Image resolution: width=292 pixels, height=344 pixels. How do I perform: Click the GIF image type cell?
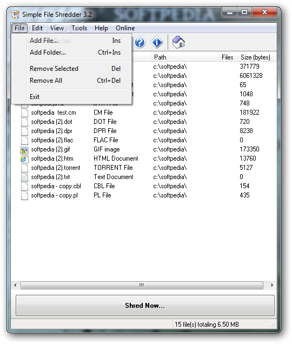107,150
